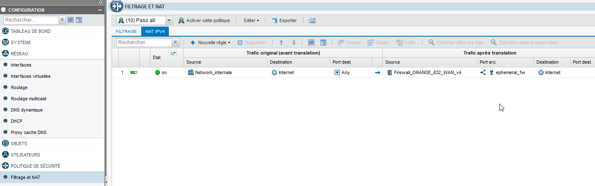Screen dimensions: 595x186
Task: Click translated Destination Internet cell
Action: pos(549,72)
